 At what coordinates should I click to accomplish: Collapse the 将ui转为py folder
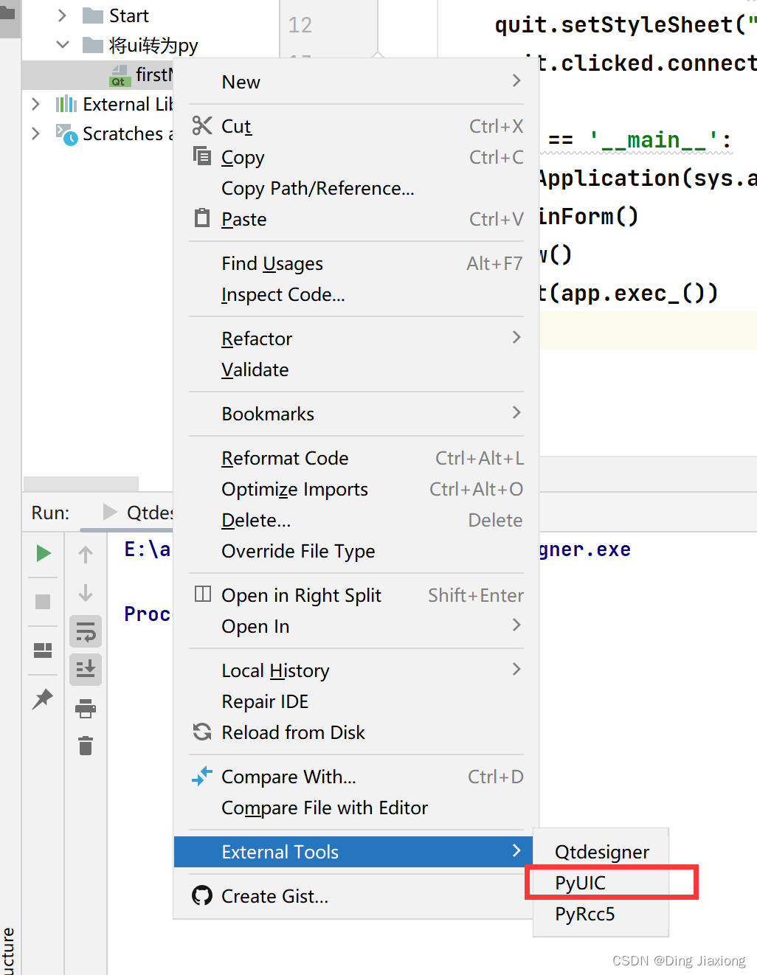click(63, 45)
